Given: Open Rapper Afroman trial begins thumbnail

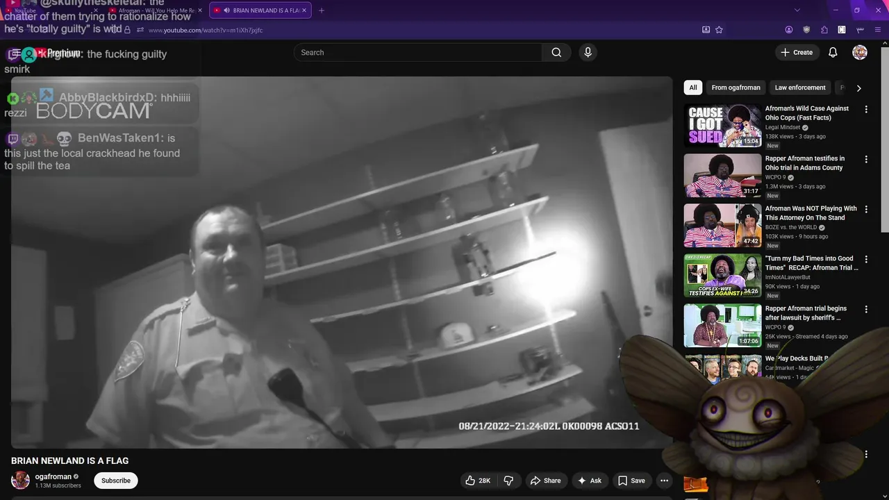Looking at the screenshot, I should [722, 326].
